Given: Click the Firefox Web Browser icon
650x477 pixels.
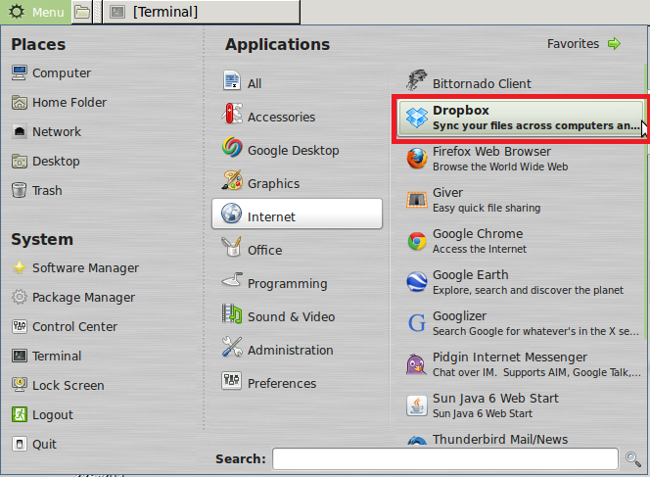Looking at the screenshot, I should point(417,159).
